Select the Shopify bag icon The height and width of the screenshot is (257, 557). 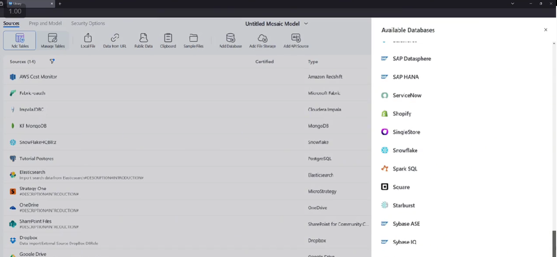pyautogui.click(x=384, y=113)
